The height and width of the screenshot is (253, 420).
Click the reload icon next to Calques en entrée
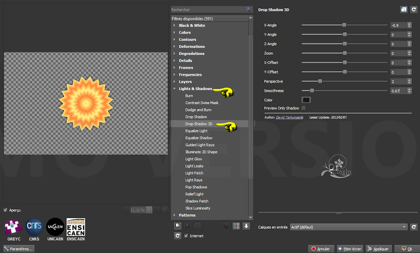tap(414, 227)
